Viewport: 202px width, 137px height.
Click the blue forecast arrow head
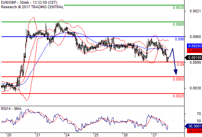click(x=176, y=72)
